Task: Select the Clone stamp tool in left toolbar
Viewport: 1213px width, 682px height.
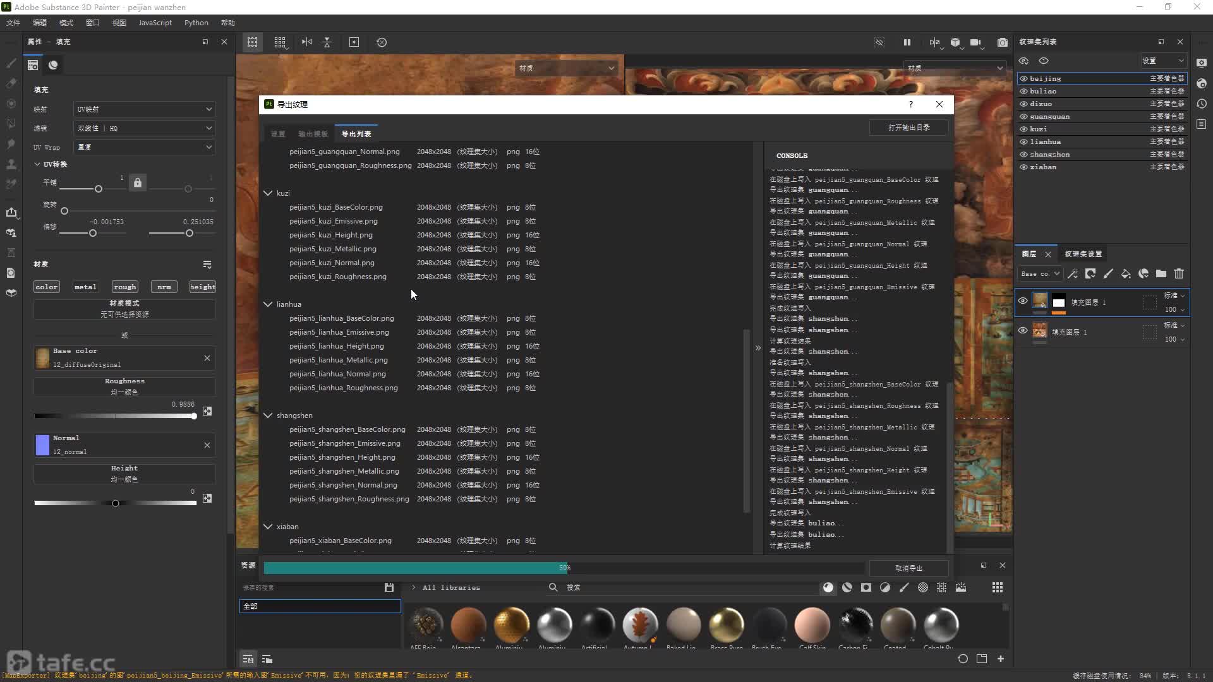Action: (11, 164)
